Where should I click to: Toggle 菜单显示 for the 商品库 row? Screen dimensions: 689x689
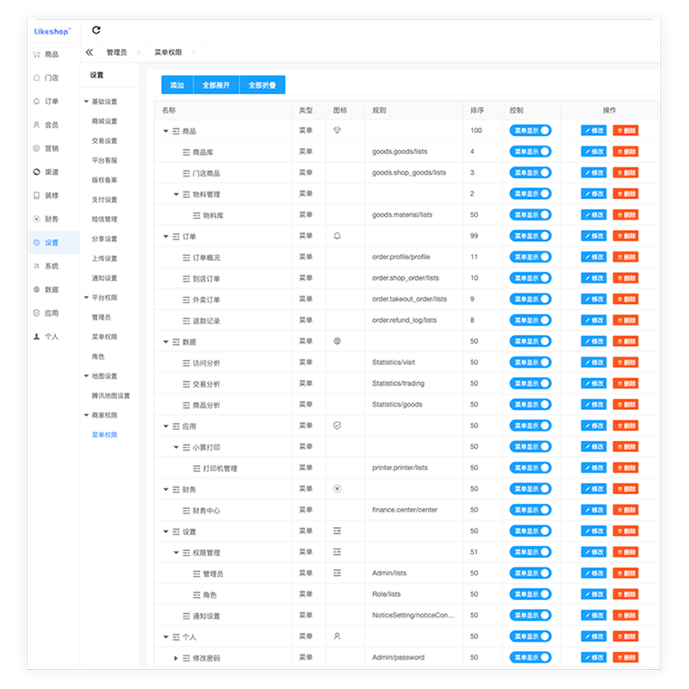point(531,152)
